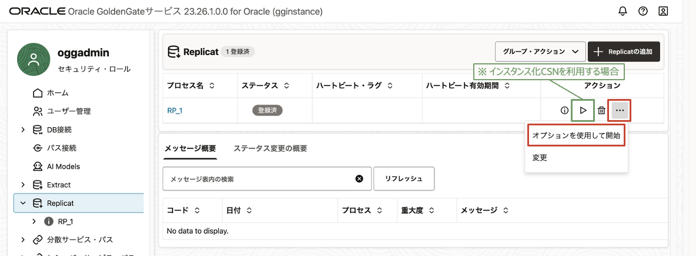The height and width of the screenshot is (256, 696).
Task: Expand the Extract tree node
Action: coord(23,185)
